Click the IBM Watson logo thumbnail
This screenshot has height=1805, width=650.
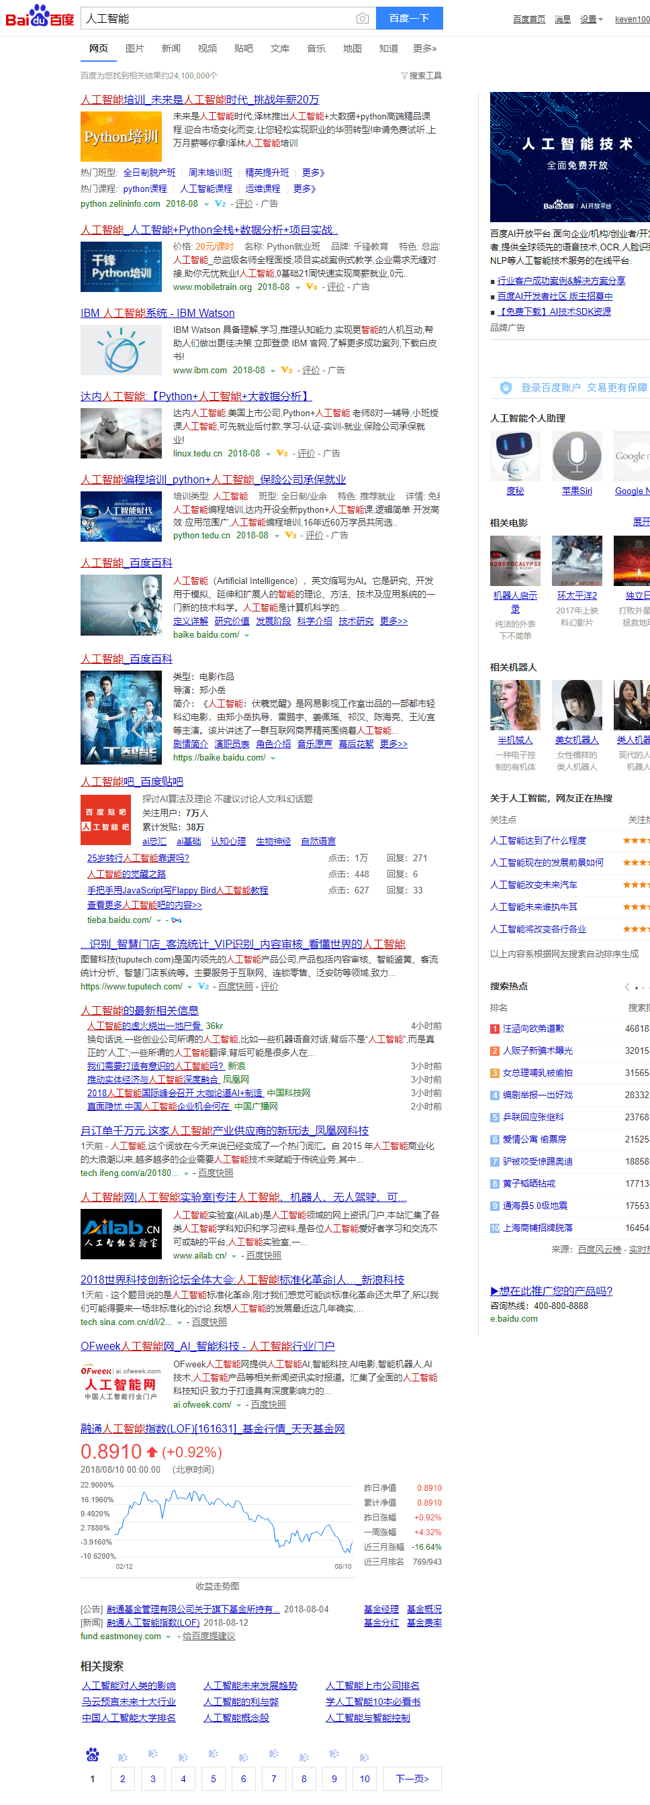(122, 350)
